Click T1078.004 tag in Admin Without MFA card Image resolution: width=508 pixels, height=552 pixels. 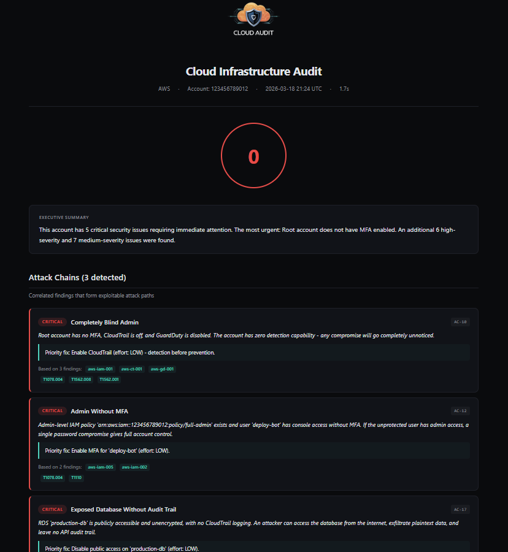pos(52,478)
